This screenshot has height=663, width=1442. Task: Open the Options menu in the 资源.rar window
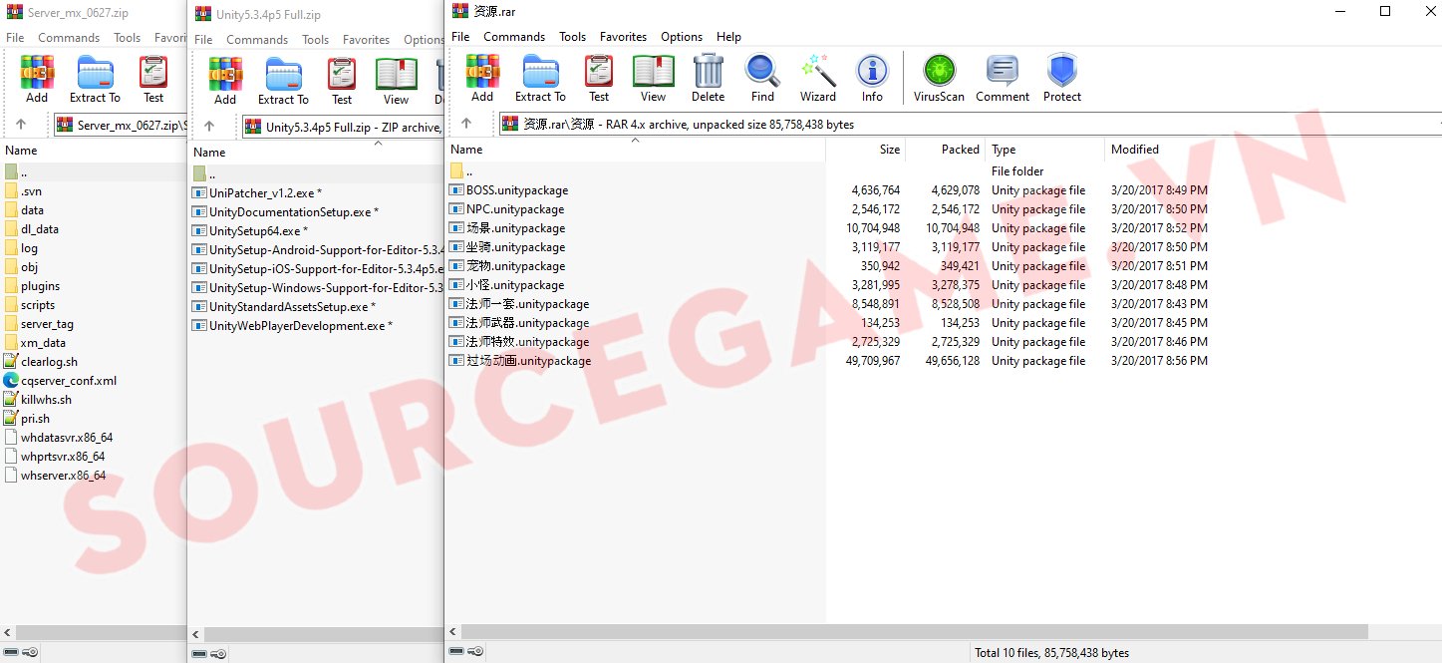682,37
